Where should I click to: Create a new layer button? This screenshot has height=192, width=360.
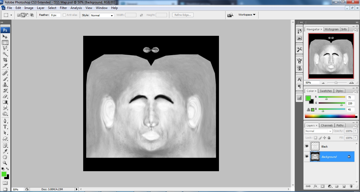tap(344, 186)
